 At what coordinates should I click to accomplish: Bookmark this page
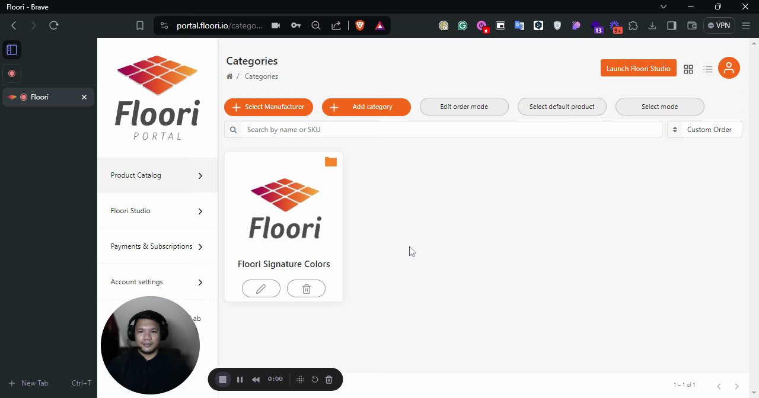[140, 25]
